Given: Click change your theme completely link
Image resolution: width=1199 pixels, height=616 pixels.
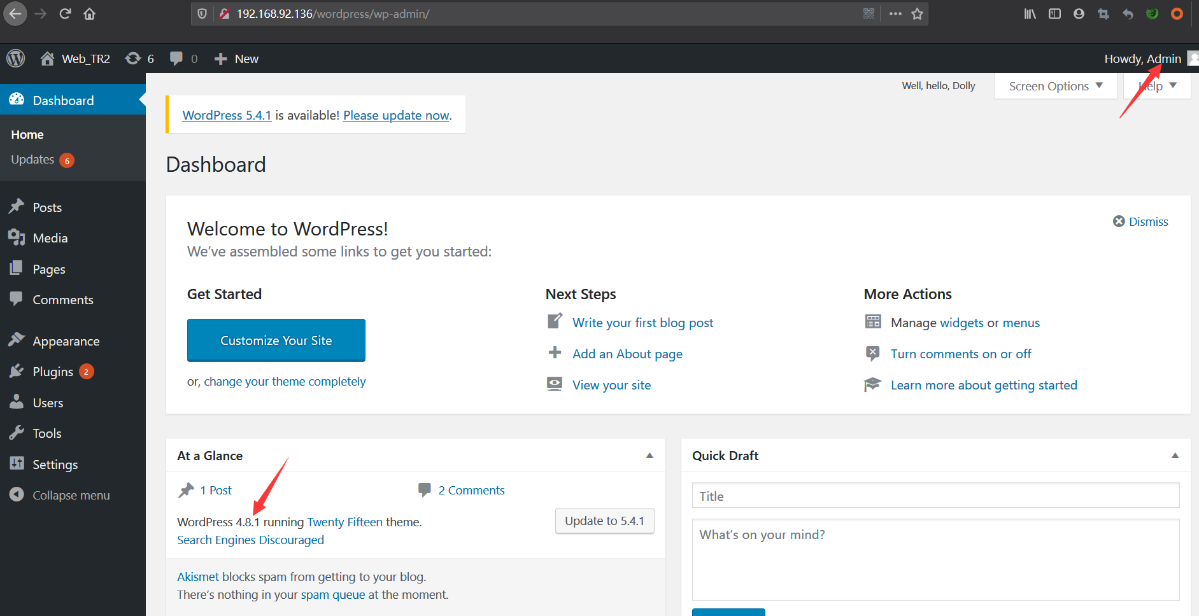Looking at the screenshot, I should (285, 381).
